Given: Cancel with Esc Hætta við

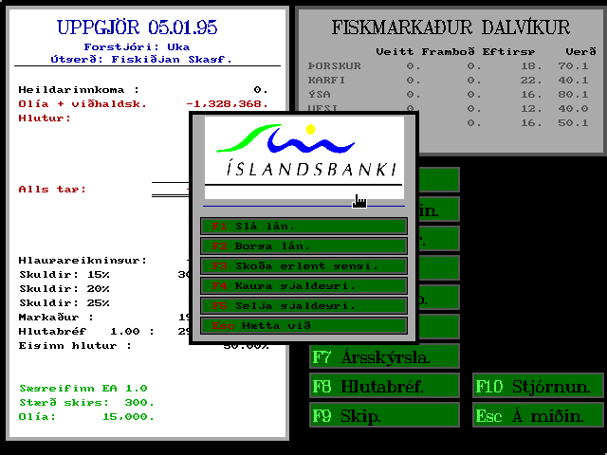Looking at the screenshot, I should (303, 326).
